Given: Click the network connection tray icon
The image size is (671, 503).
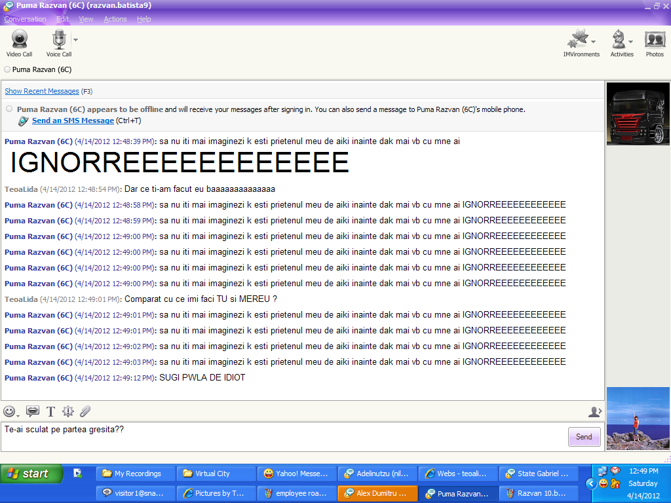Looking at the screenshot, I should pyautogui.click(x=603, y=471).
